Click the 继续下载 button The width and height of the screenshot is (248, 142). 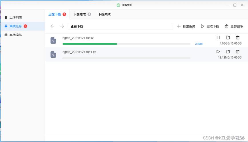click(210, 26)
